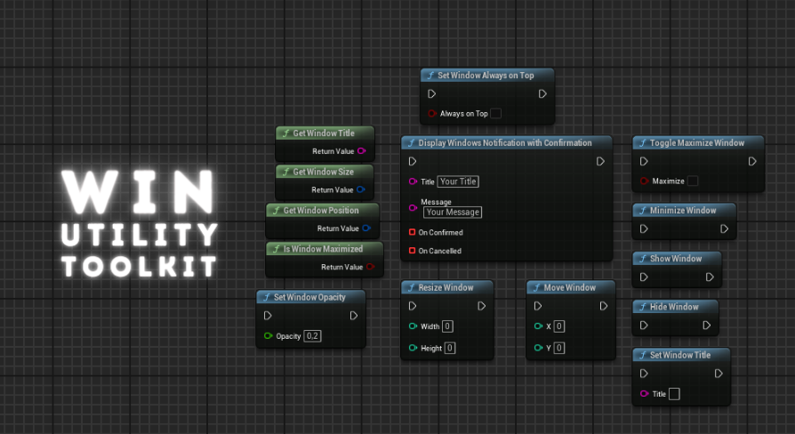
Task: Click Is Window Maximized return value pin
Action: (370, 267)
